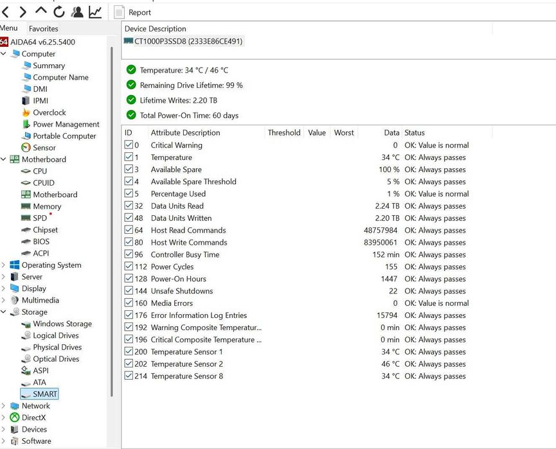Select device CT1000P3SSD8 in the device list

(183, 41)
